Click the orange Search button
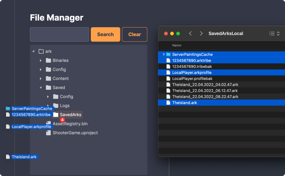This screenshot has height=176, width=285. pos(106,34)
